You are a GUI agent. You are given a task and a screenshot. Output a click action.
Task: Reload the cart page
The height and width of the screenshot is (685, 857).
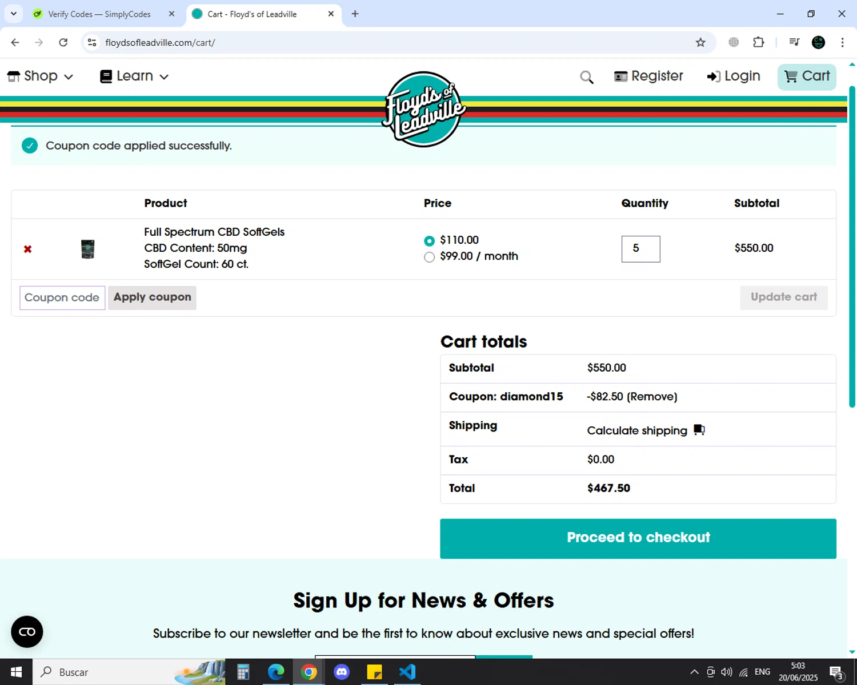pos(63,42)
